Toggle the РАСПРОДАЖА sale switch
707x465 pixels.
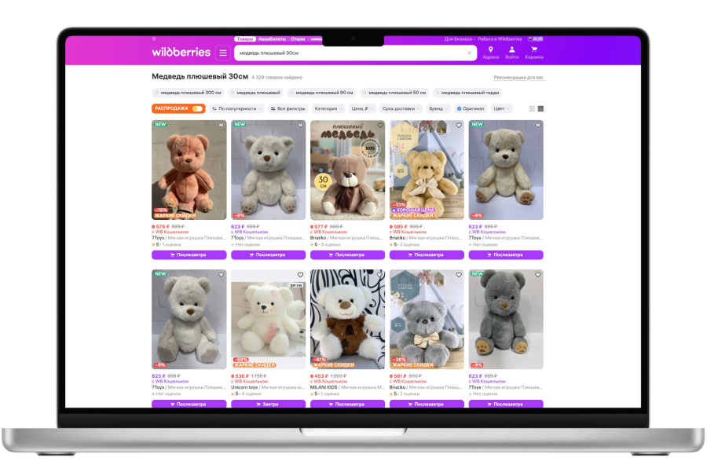tap(197, 108)
